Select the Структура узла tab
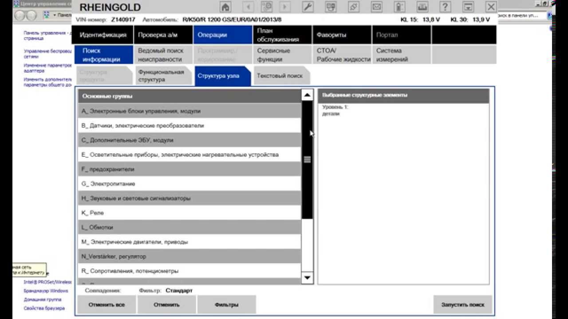 222,76
